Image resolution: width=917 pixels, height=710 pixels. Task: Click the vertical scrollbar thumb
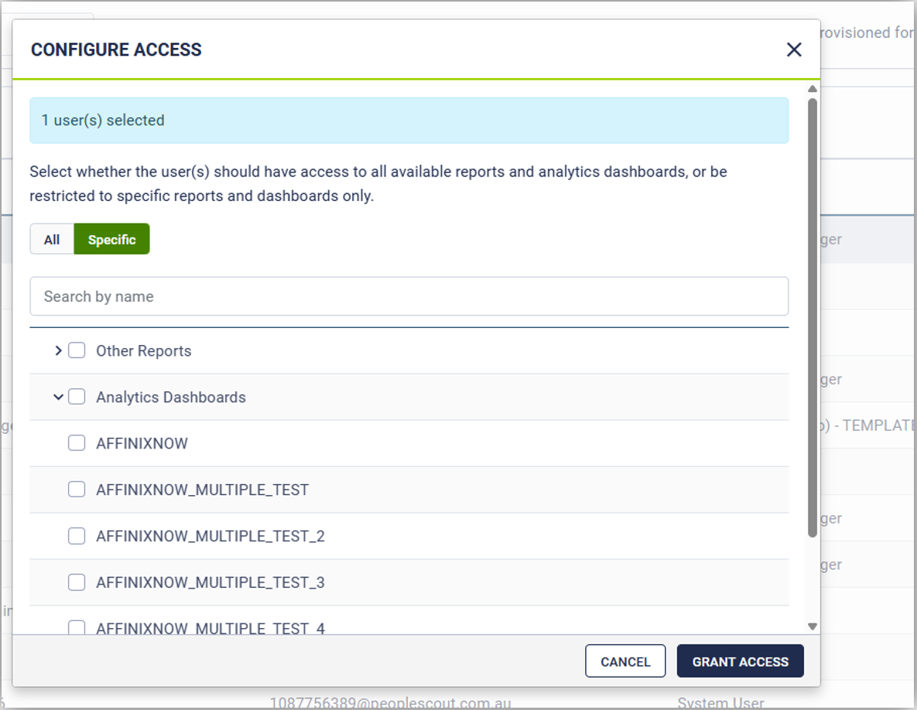click(x=812, y=317)
